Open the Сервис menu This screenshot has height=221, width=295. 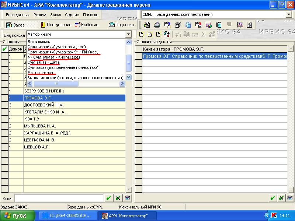click(x=72, y=15)
